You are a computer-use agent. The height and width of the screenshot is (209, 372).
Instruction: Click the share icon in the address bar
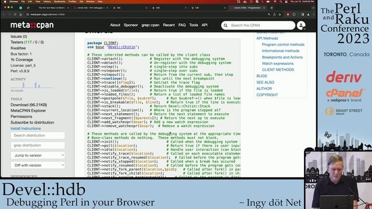coord(274,15)
